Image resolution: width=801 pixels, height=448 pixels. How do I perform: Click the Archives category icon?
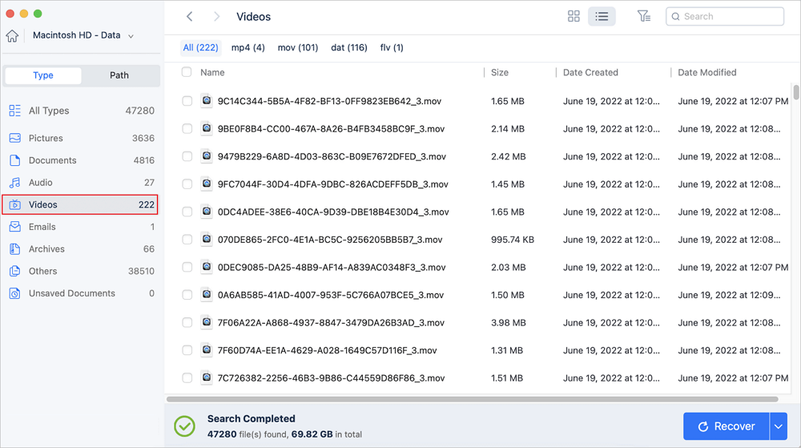[14, 248]
